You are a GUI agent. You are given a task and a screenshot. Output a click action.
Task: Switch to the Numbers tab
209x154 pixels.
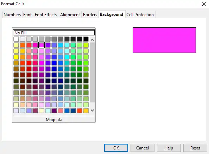coord(12,15)
